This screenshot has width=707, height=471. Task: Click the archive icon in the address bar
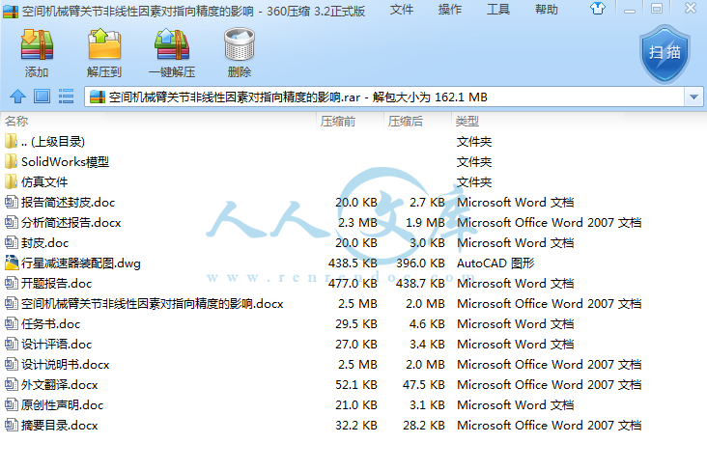97,97
